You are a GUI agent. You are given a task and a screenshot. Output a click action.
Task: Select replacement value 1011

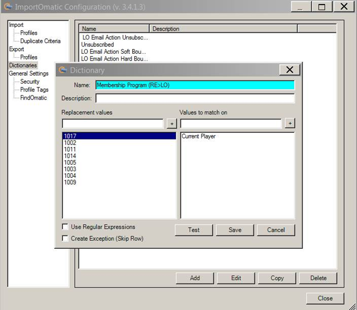(119, 149)
